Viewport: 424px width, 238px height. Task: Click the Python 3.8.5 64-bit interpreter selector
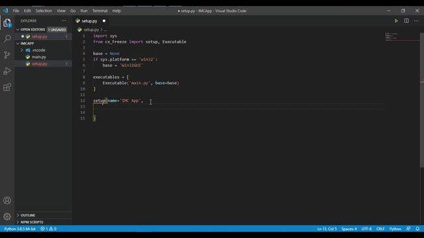20,229
